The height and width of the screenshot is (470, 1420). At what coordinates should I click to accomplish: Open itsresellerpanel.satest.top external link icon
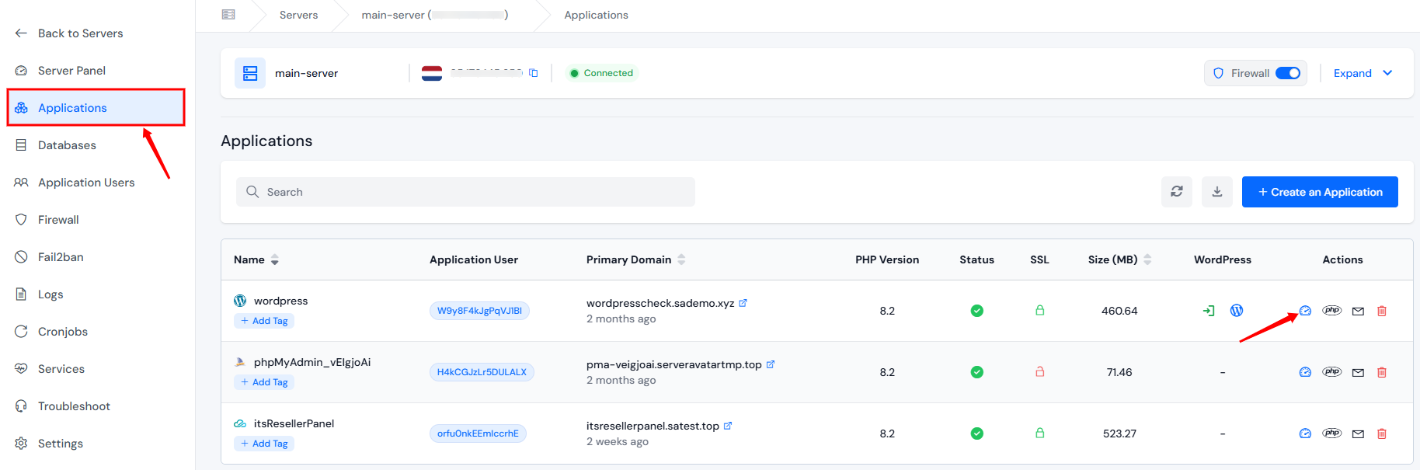(x=728, y=426)
